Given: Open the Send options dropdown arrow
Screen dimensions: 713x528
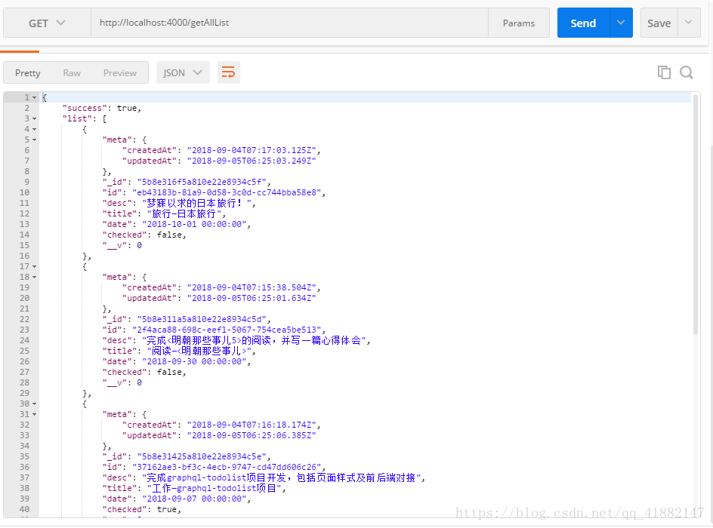Looking at the screenshot, I should [621, 23].
